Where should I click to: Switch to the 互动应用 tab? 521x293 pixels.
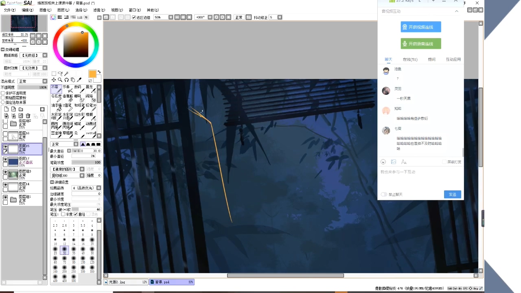(453, 59)
